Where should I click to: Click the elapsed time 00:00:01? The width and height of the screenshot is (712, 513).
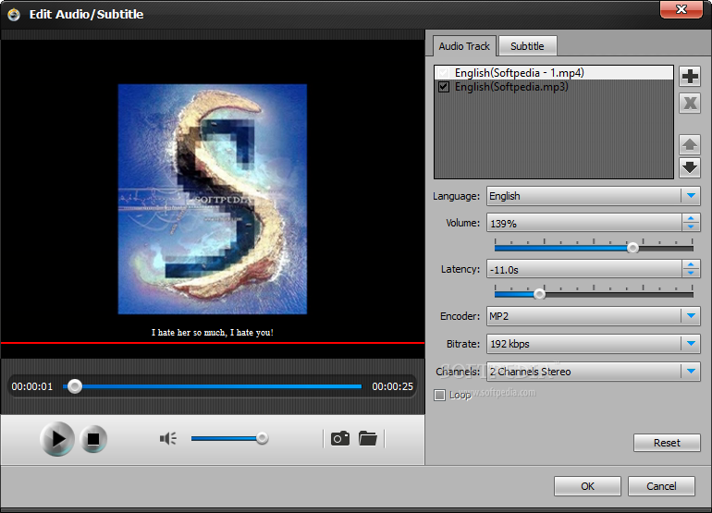pos(32,386)
